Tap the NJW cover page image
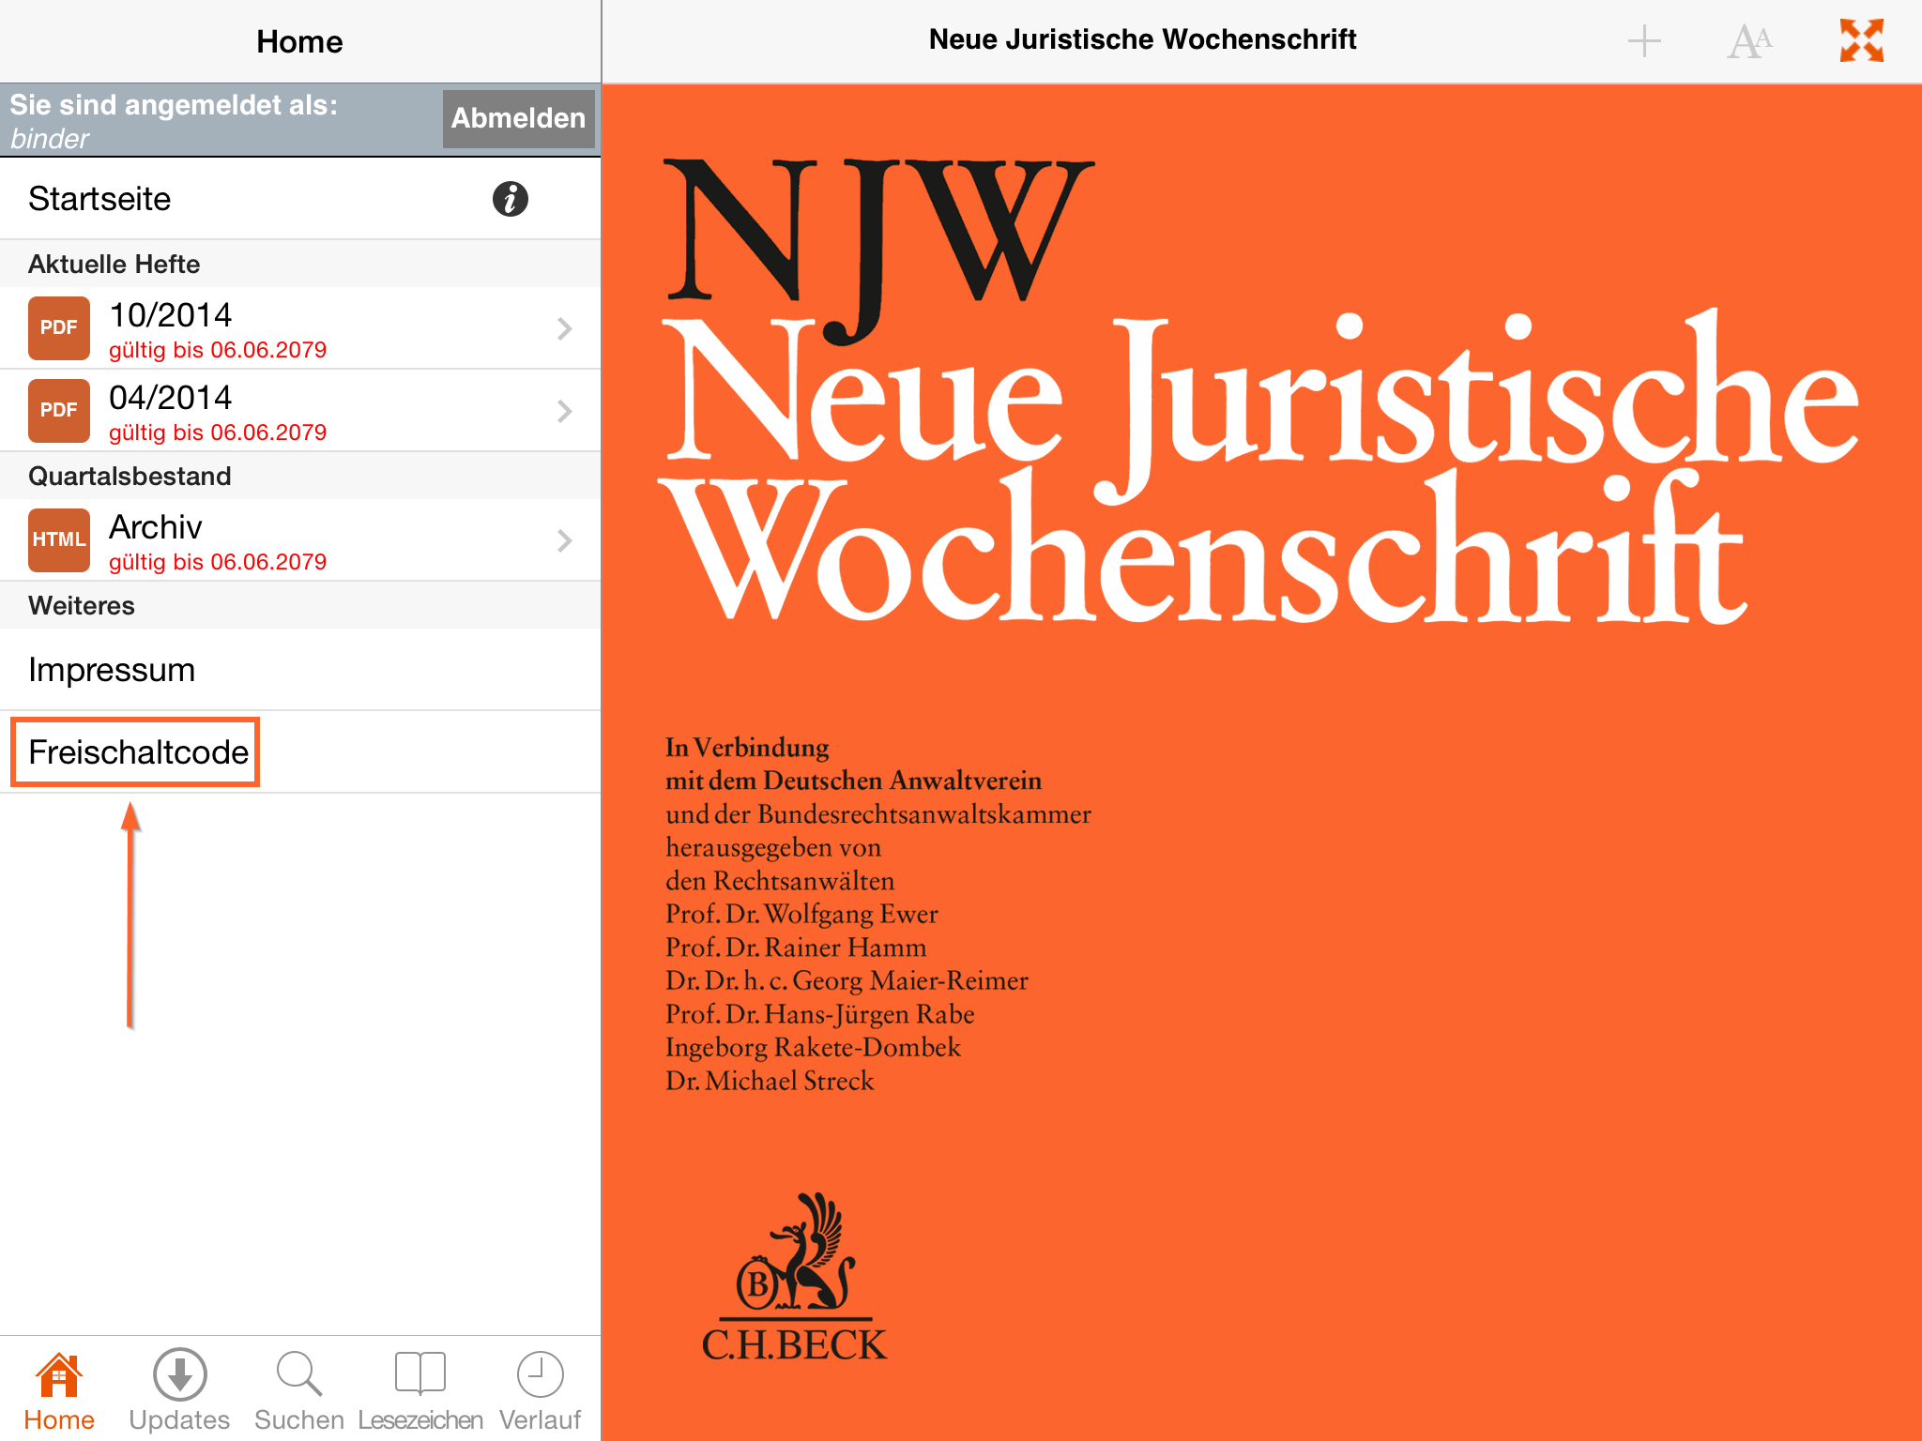This screenshot has height=1441, width=1922. 1261,762
